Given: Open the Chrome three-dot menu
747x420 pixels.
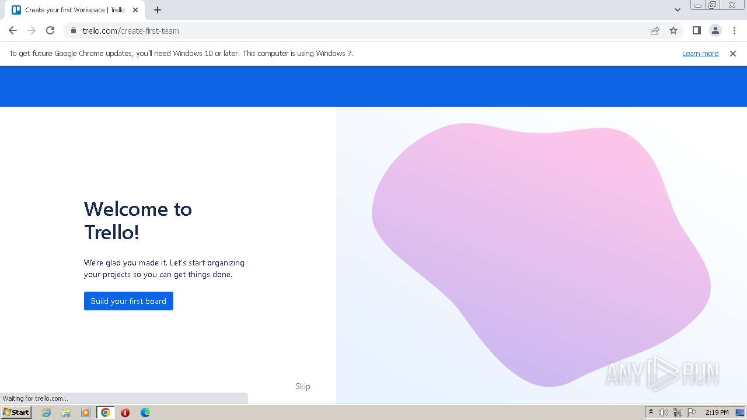Looking at the screenshot, I should [734, 30].
